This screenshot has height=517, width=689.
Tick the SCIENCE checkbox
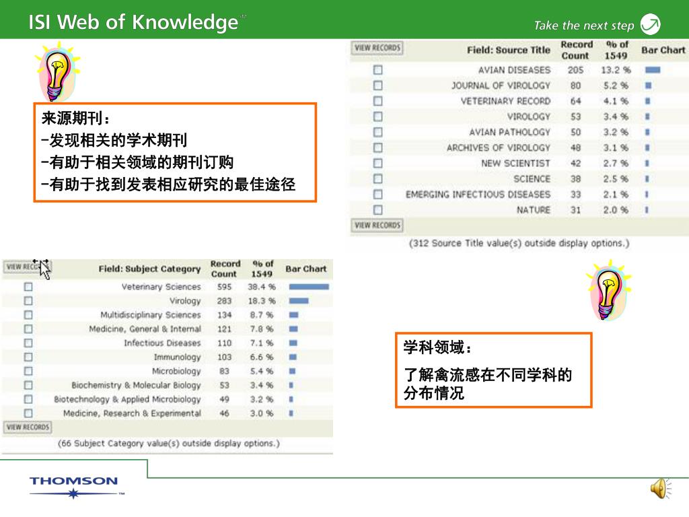tap(378, 178)
